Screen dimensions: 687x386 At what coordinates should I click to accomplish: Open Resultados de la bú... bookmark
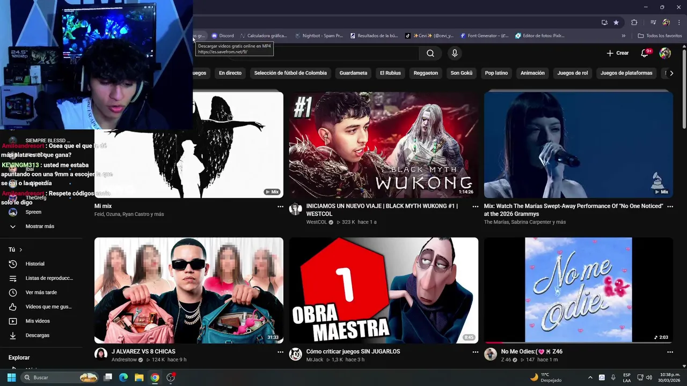(374, 36)
